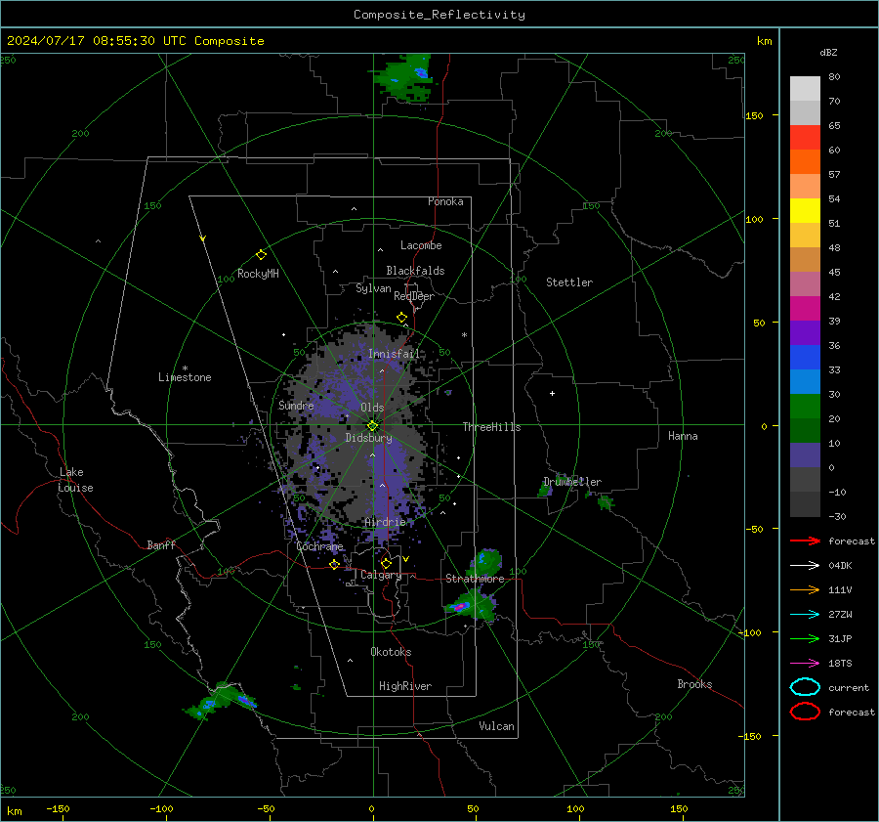Click the RedDeer label
The image size is (879, 822).
click(x=414, y=296)
